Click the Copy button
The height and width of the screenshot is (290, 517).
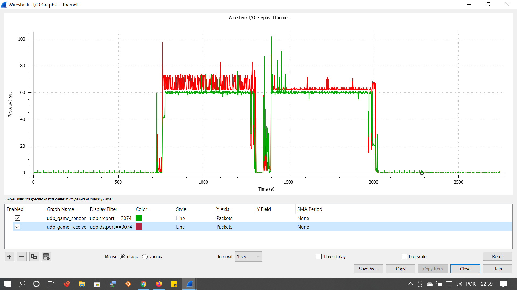point(400,269)
